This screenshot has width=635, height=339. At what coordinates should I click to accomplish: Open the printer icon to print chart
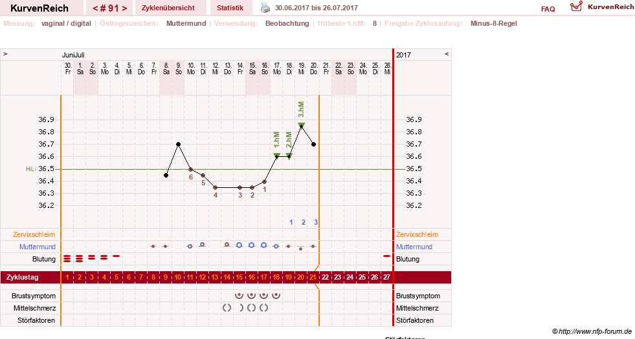click(x=265, y=8)
